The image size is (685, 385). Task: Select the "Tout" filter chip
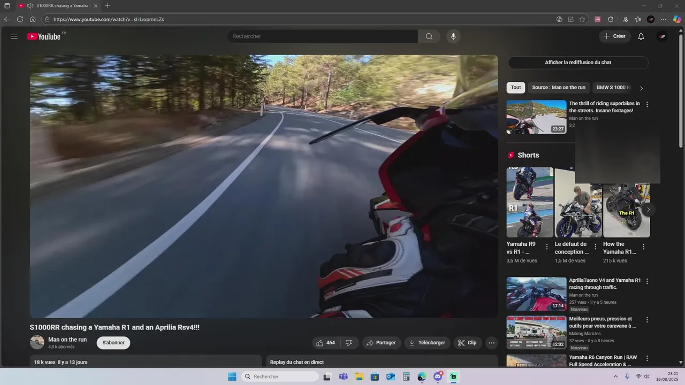click(x=516, y=88)
